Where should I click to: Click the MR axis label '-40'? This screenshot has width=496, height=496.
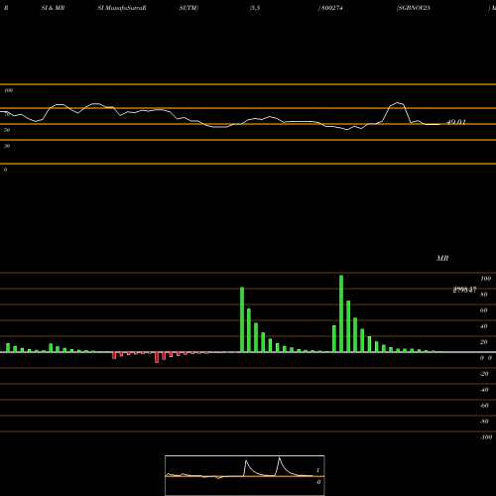tap(484, 390)
